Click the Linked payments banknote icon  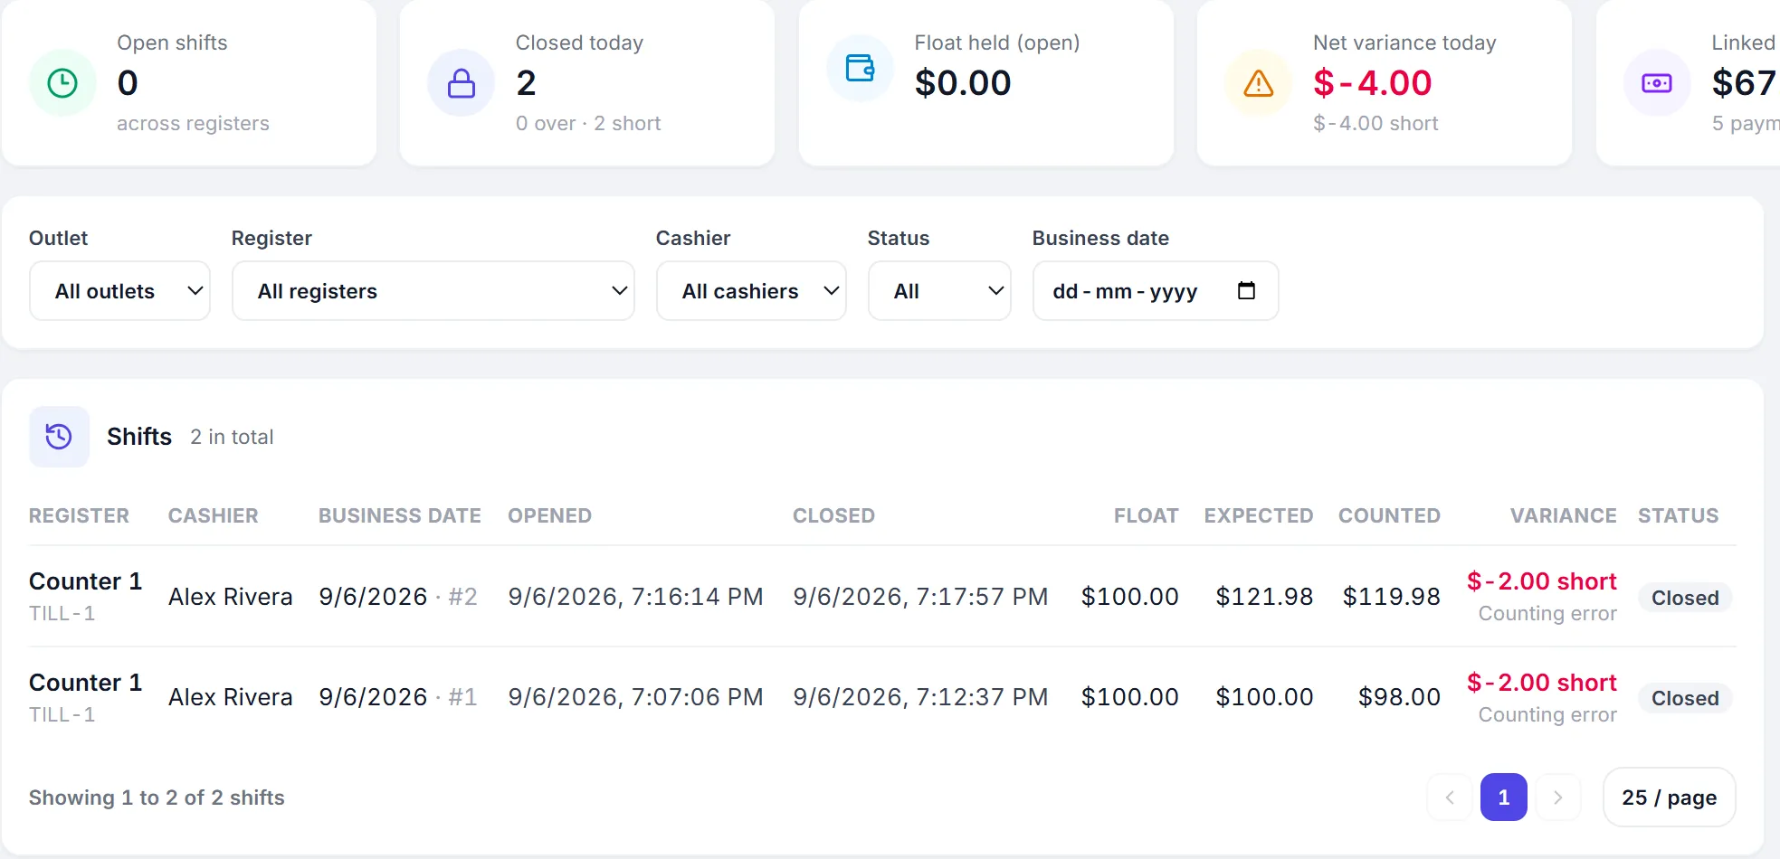1657,83
